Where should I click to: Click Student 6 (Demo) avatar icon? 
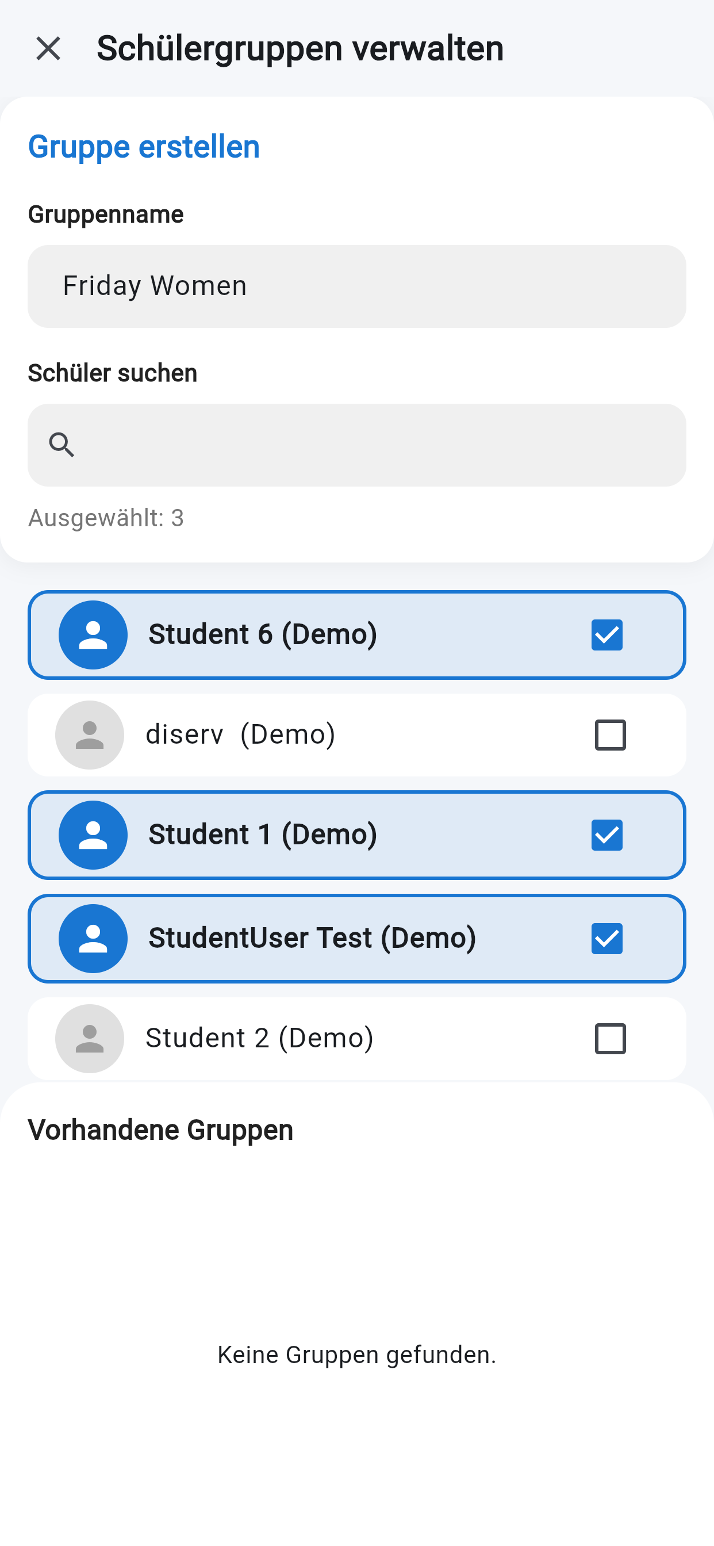click(x=93, y=635)
